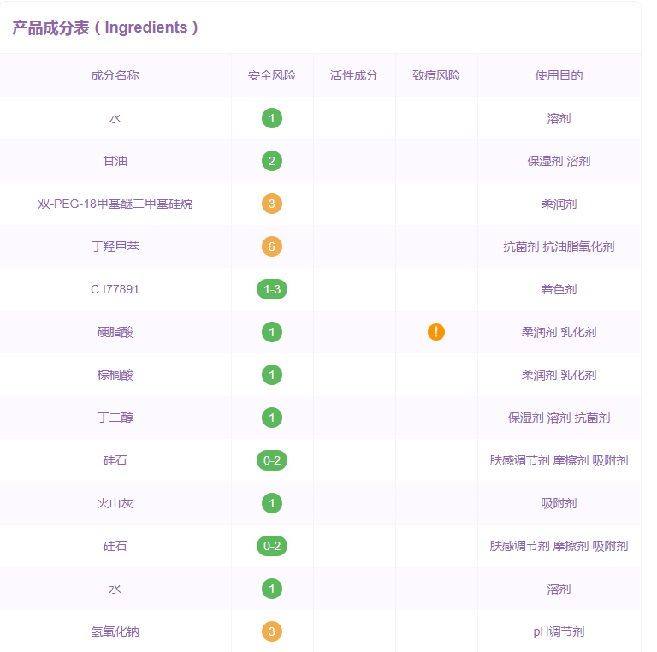Select the ingredient name 丁二醇
Image resolution: width=657 pixels, height=652 pixels.
coord(115,418)
